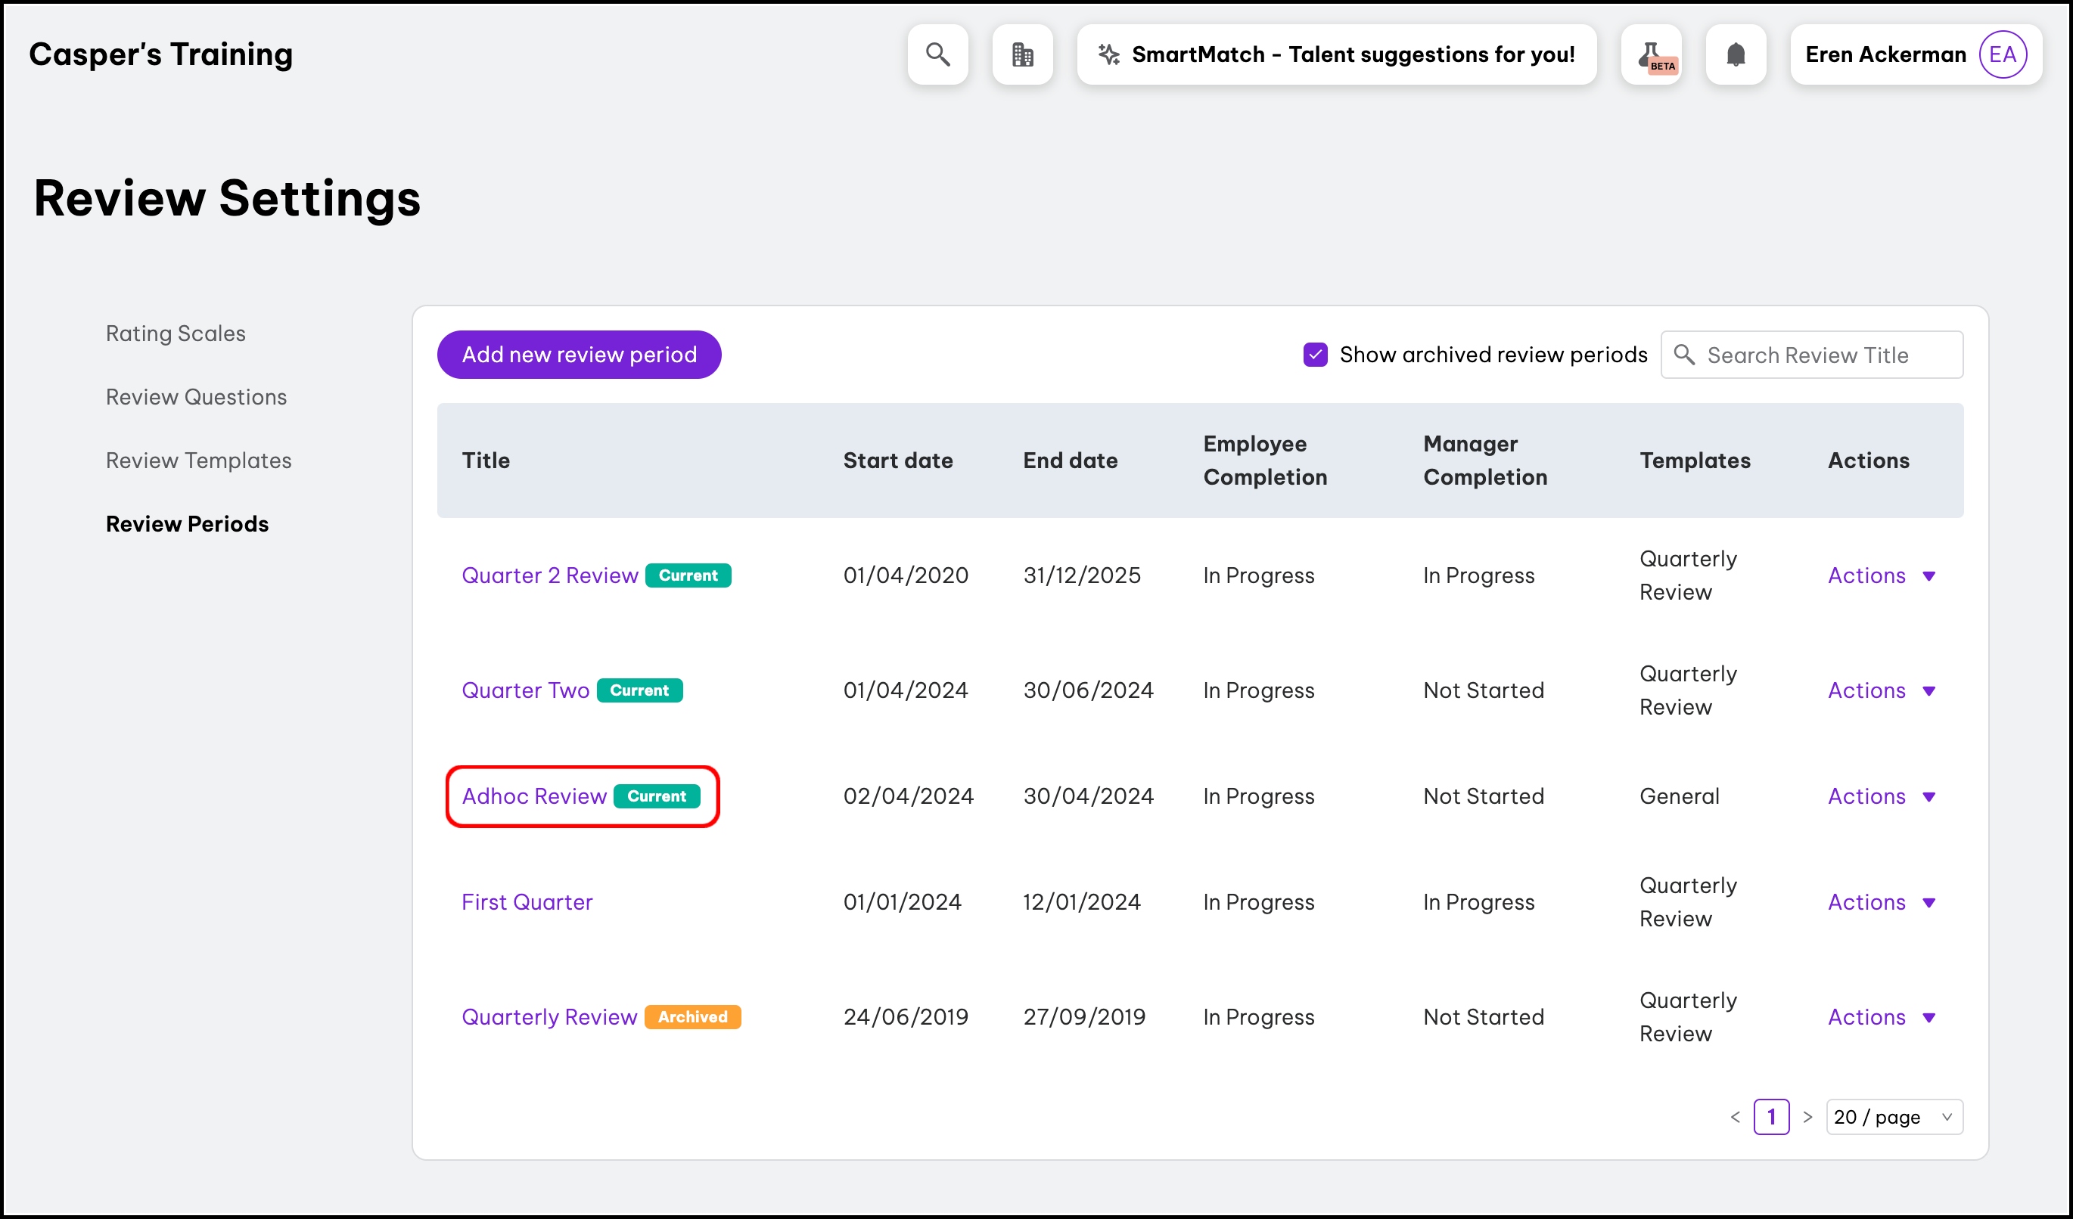
Task: Click the SmartMatch sparkle icon
Action: click(x=1108, y=54)
